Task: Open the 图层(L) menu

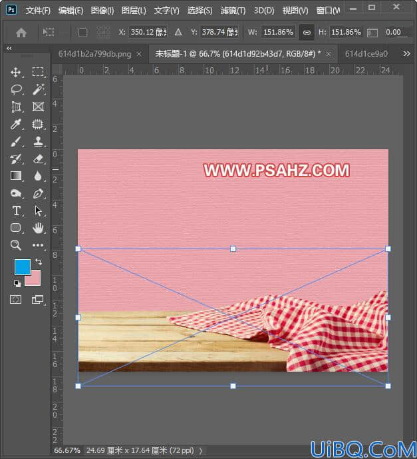Action: pos(134,11)
